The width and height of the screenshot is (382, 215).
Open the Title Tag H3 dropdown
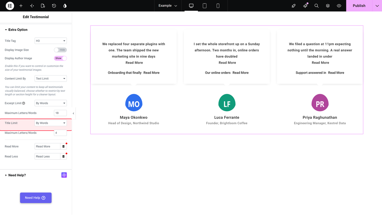[x=51, y=41]
